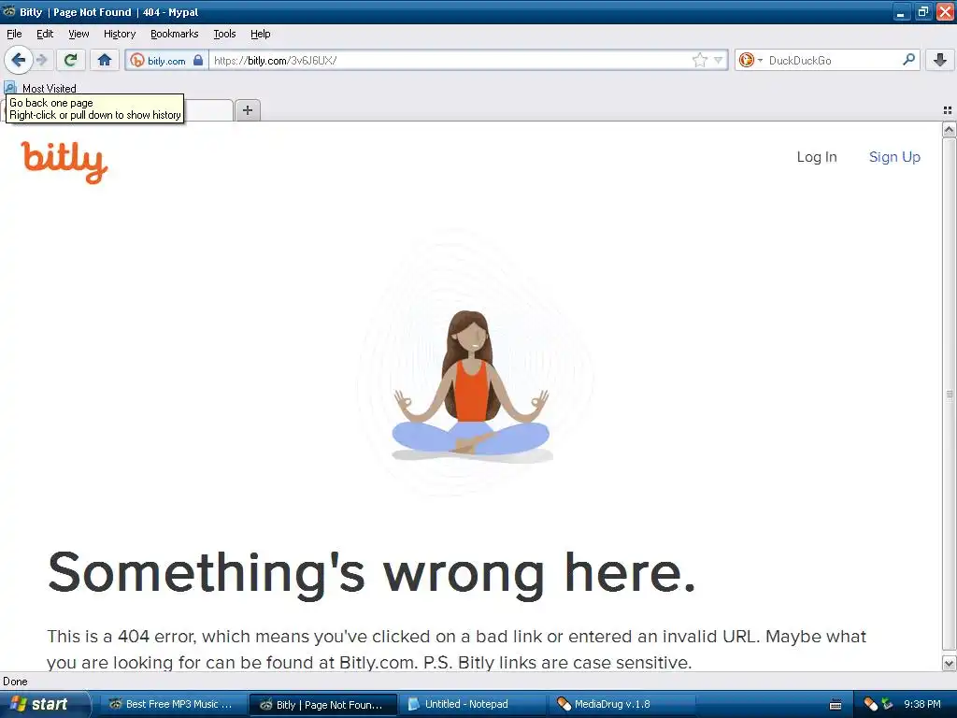Open the Edit menu
Image resolution: width=957 pixels, height=718 pixels.
[x=45, y=34]
